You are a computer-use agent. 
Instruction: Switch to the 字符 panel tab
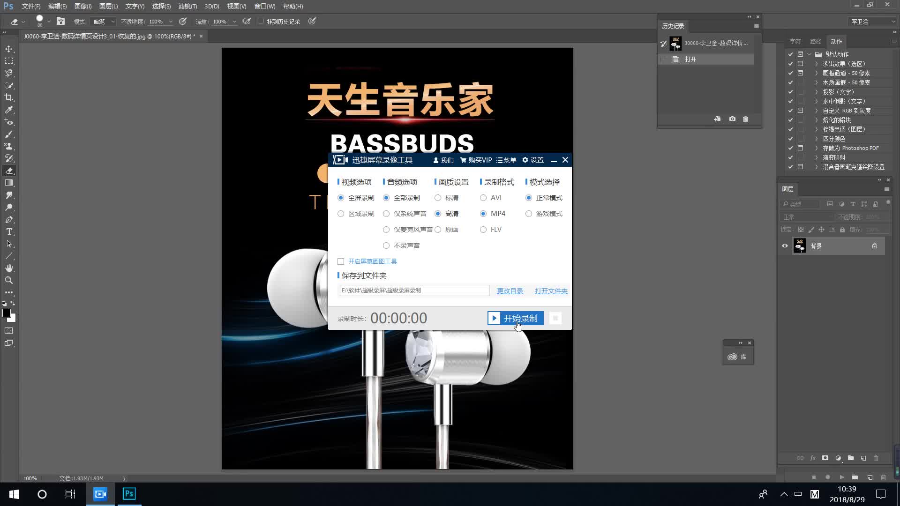click(x=795, y=41)
